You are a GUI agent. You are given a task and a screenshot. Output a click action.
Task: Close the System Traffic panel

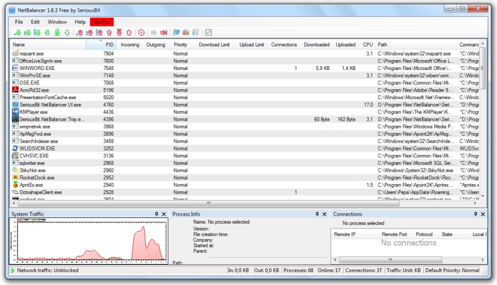(x=164, y=214)
